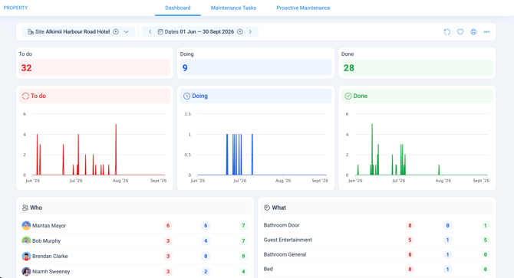Click the To do count 32

[x=27, y=67]
